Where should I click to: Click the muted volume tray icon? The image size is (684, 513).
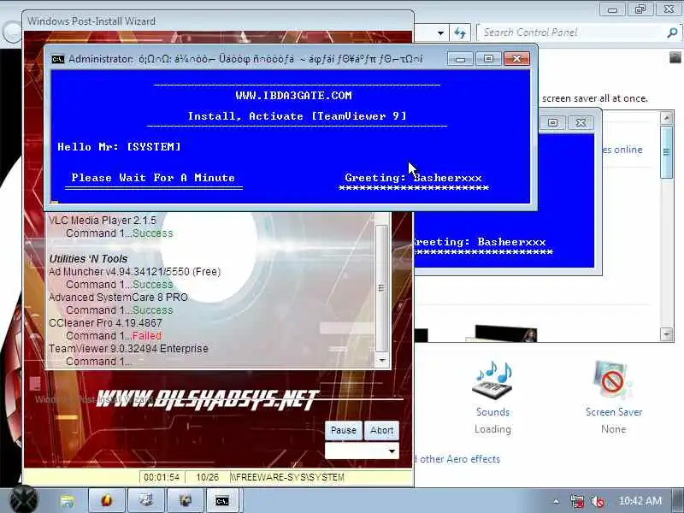(598, 501)
